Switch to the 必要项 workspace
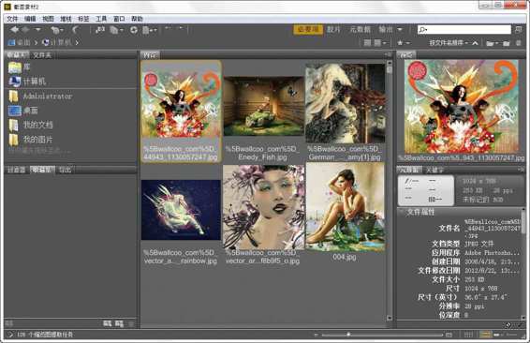The height and width of the screenshot is (343, 530). pyautogui.click(x=308, y=29)
